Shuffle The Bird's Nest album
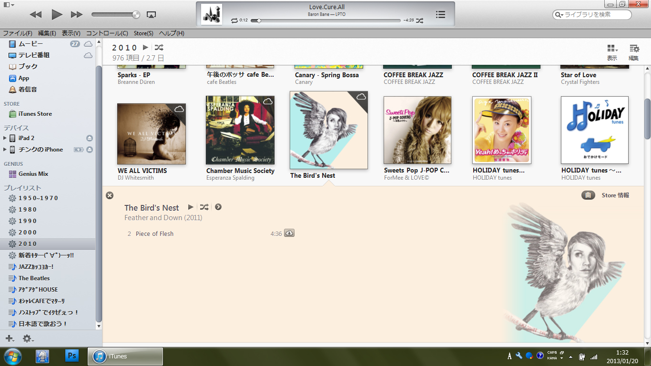 coord(204,207)
